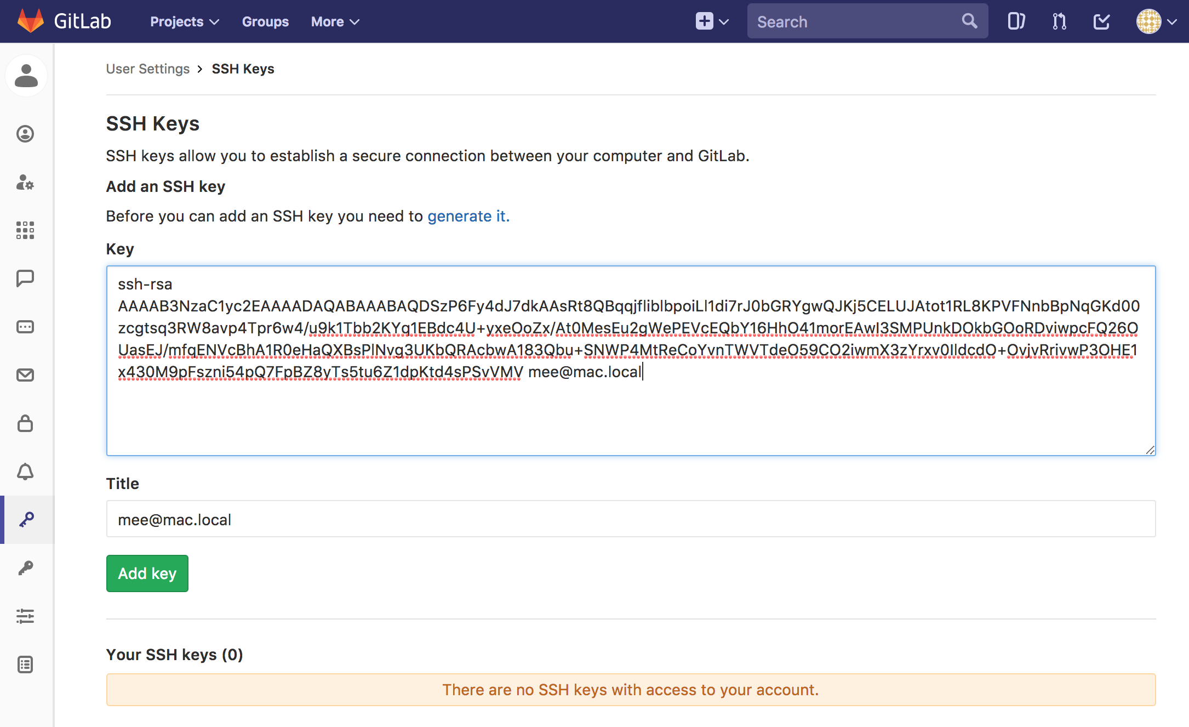Viewport: 1189px width, 727px height.
Task: Open Applications grid icon in sidebar
Action: pyautogui.click(x=25, y=230)
